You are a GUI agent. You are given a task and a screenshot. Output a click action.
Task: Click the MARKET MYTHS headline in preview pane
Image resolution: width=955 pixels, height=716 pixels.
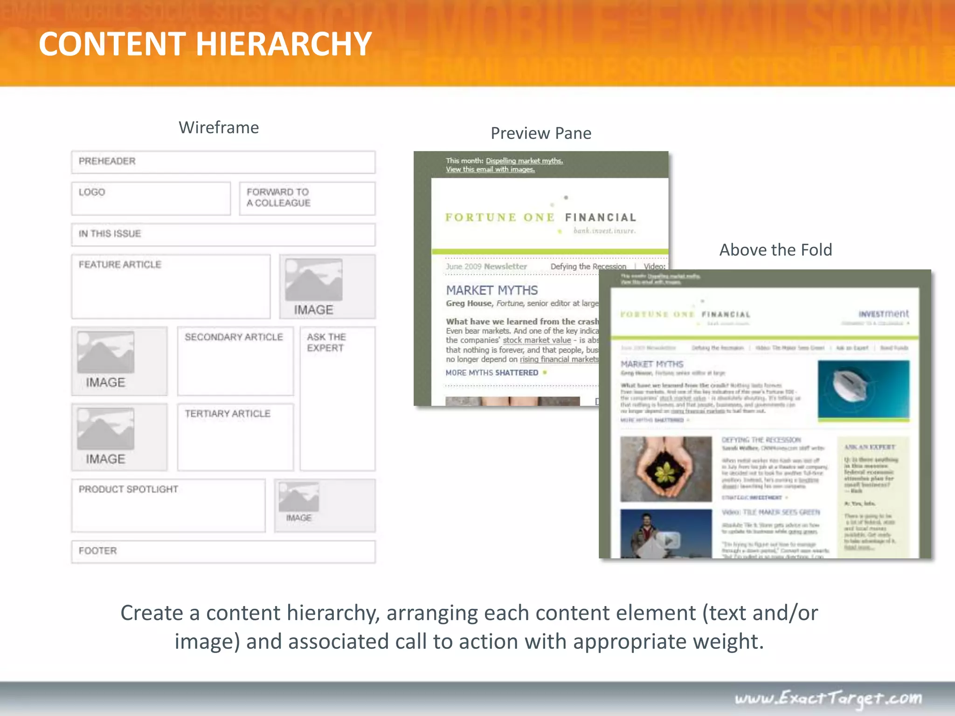pos(492,290)
